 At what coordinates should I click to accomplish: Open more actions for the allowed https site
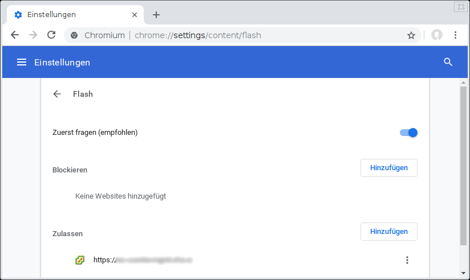[x=407, y=260]
